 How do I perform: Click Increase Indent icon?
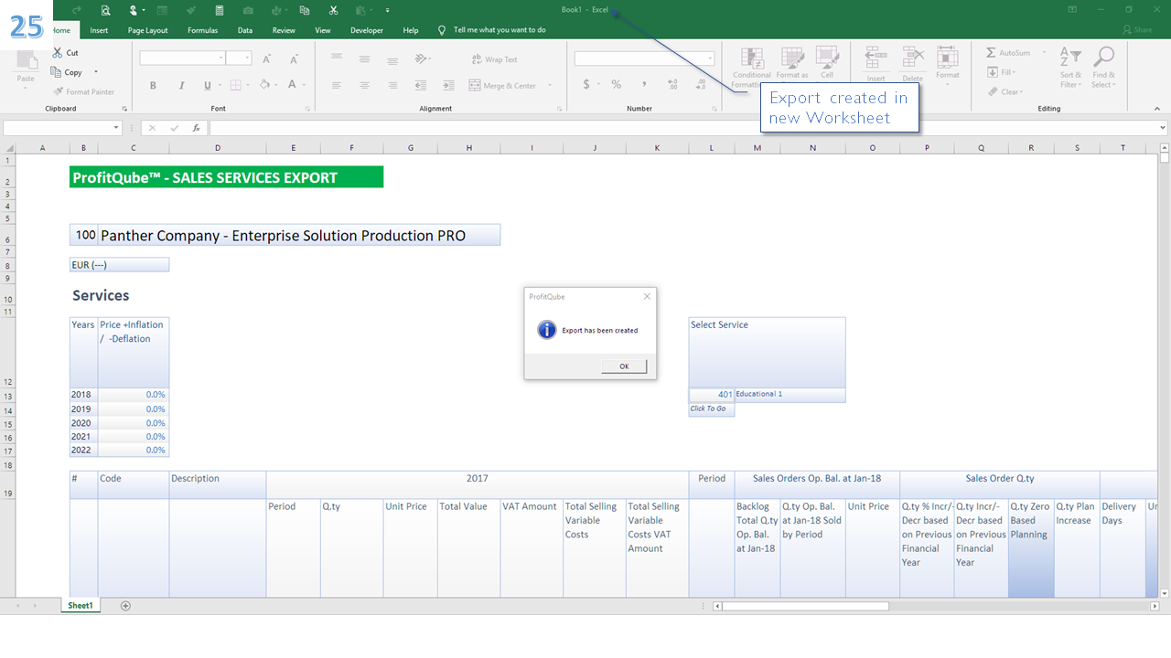[448, 85]
